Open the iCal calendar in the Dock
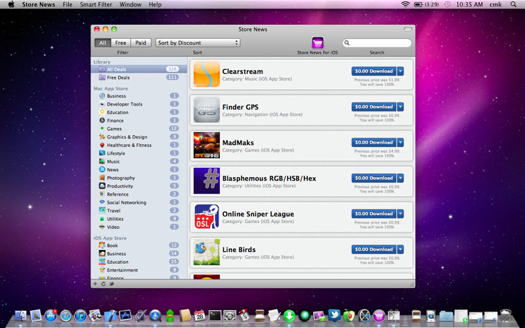 [199, 316]
